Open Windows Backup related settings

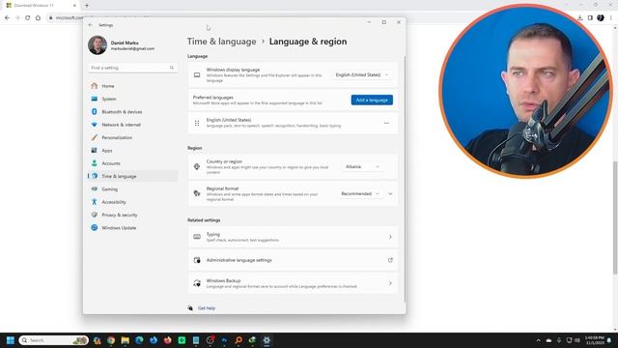293,283
